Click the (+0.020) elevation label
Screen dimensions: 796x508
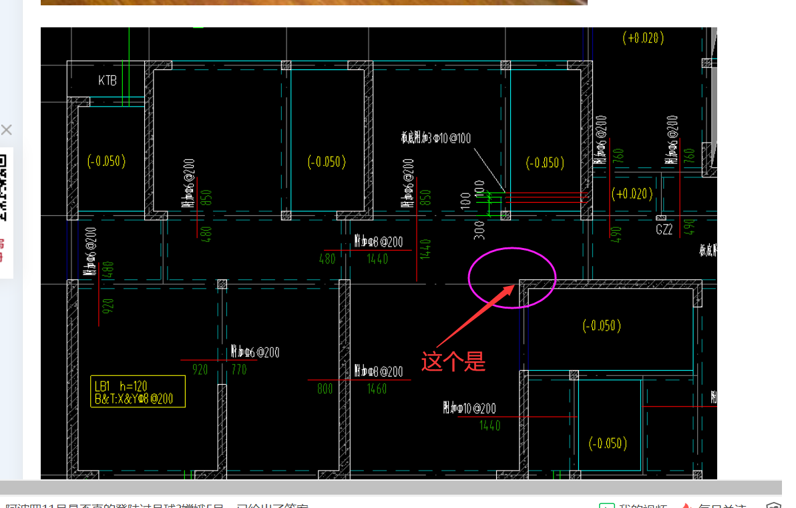tap(632, 194)
